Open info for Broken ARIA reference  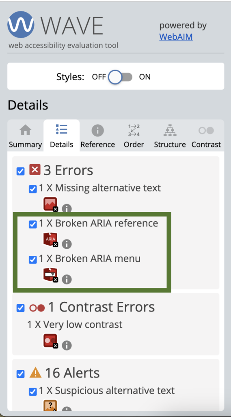pyautogui.click(x=67, y=244)
